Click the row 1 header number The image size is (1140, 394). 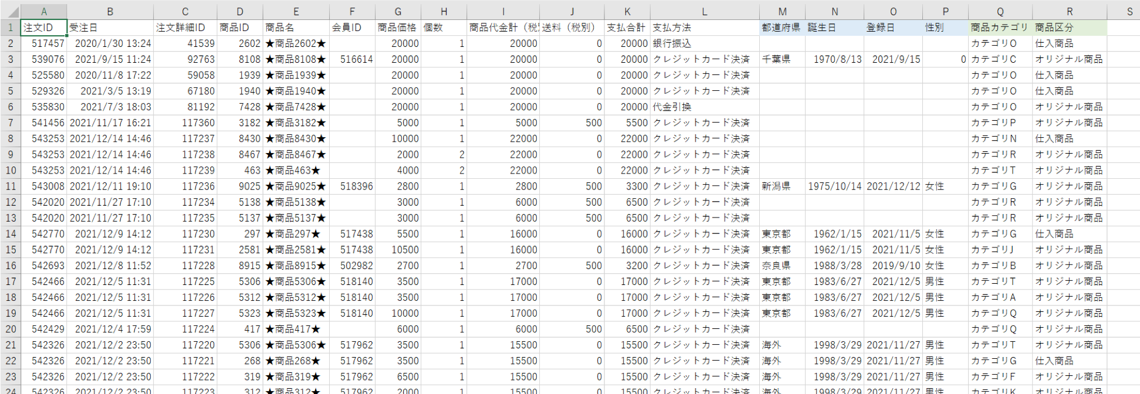coord(10,28)
